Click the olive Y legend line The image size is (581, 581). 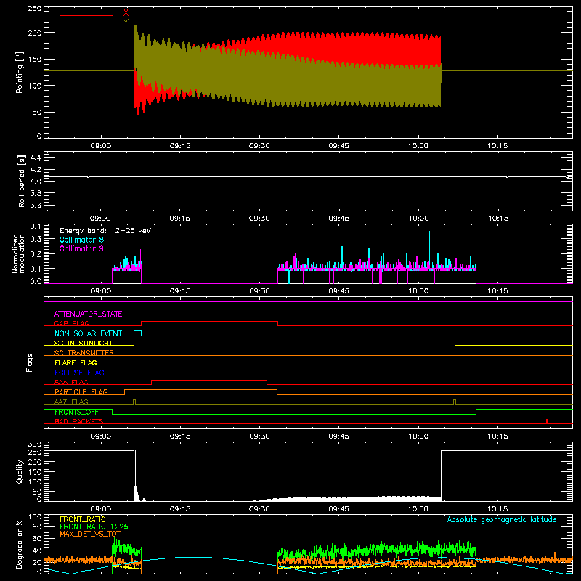coord(86,25)
